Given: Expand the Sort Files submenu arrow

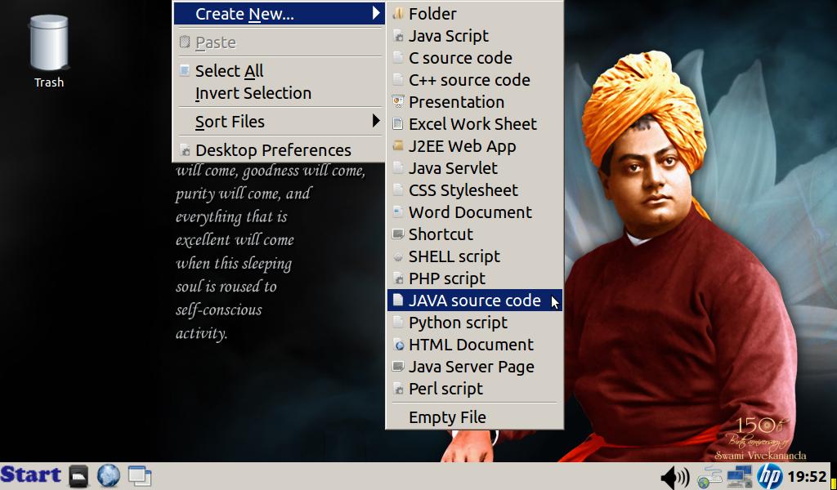Looking at the screenshot, I should pyautogui.click(x=376, y=121).
